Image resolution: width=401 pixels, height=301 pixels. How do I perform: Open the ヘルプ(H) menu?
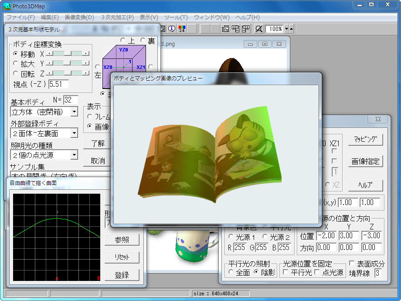248,17
